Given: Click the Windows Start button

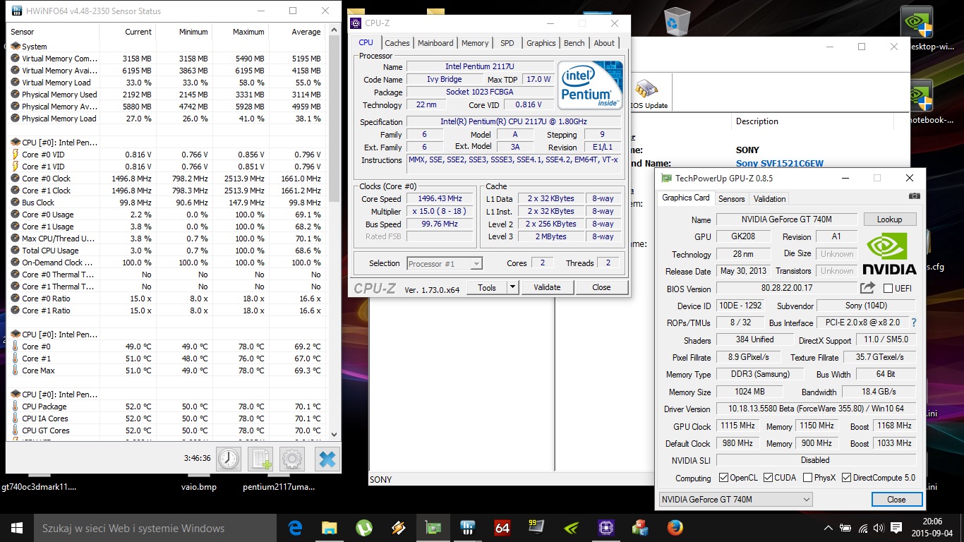Looking at the screenshot, I should pos(17,528).
